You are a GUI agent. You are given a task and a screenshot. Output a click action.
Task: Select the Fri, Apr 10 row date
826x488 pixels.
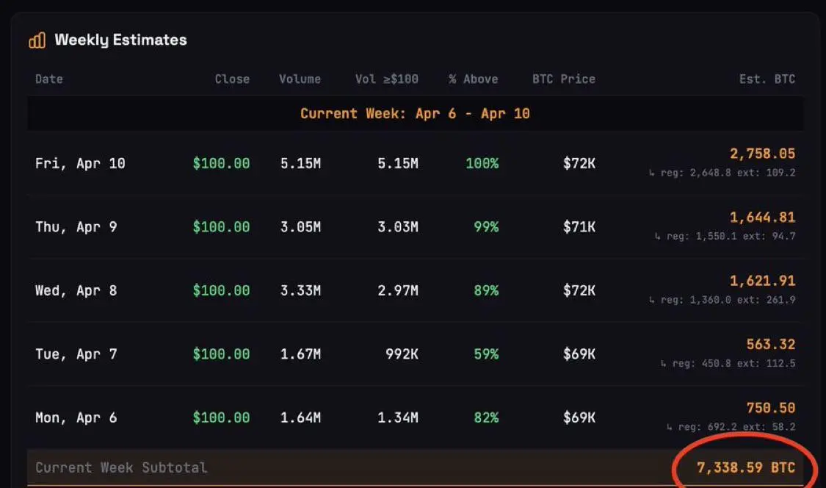(80, 163)
